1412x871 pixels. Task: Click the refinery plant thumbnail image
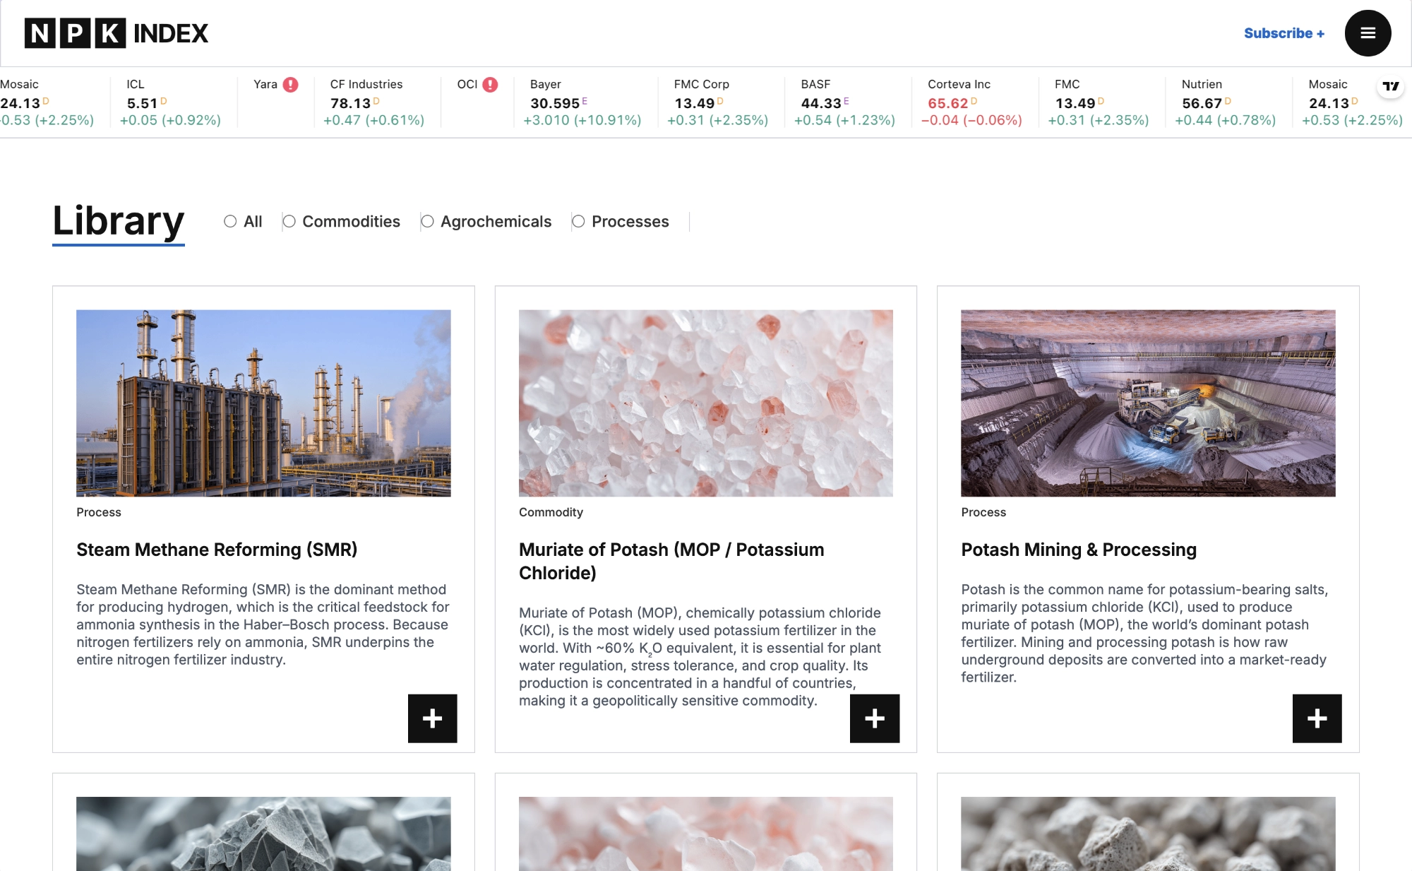pos(263,403)
